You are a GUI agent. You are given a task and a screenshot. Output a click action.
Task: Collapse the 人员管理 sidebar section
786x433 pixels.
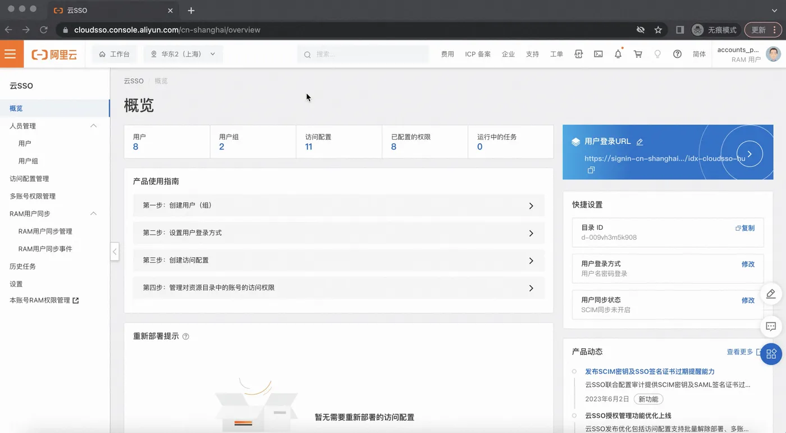tap(94, 126)
